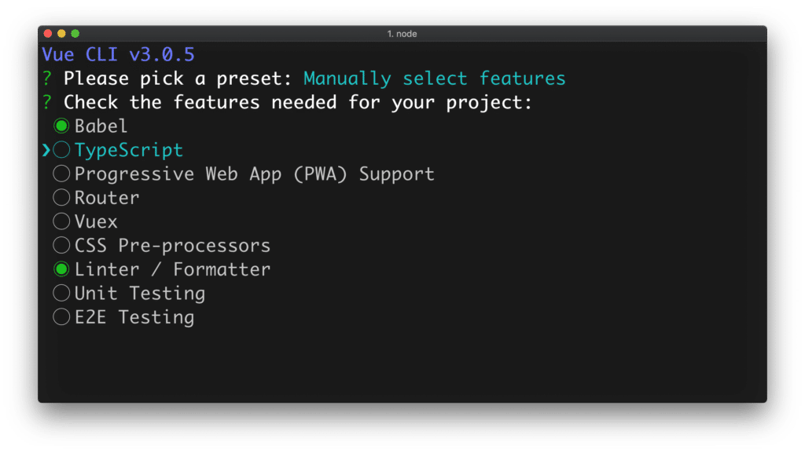The width and height of the screenshot is (805, 453).
Task: Click the green zoom traffic light
Action: coord(75,34)
